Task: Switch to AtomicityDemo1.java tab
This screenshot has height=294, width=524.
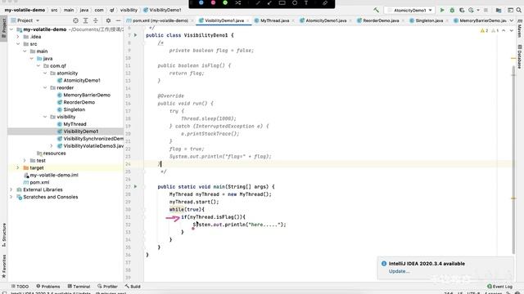Action: [x=326, y=20]
